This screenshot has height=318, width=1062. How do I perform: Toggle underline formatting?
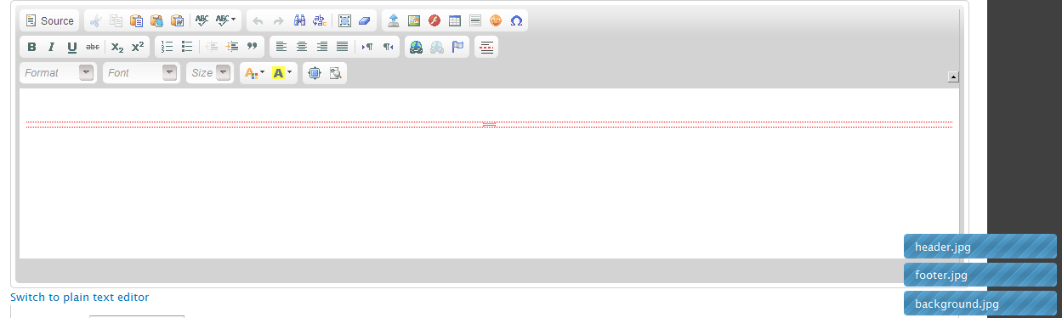(x=71, y=47)
